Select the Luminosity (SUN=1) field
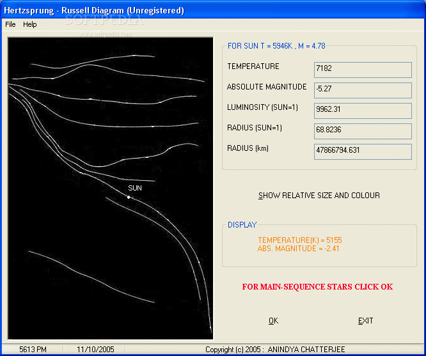426x356 pixels. [x=363, y=111]
